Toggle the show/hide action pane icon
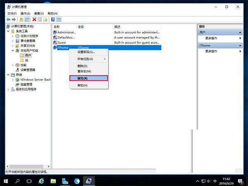The width and height of the screenshot is (248, 186). click(59, 19)
